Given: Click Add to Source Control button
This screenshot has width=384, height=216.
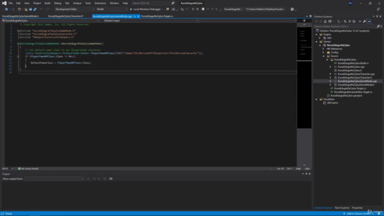Looking at the screenshot, I should coord(358,214).
